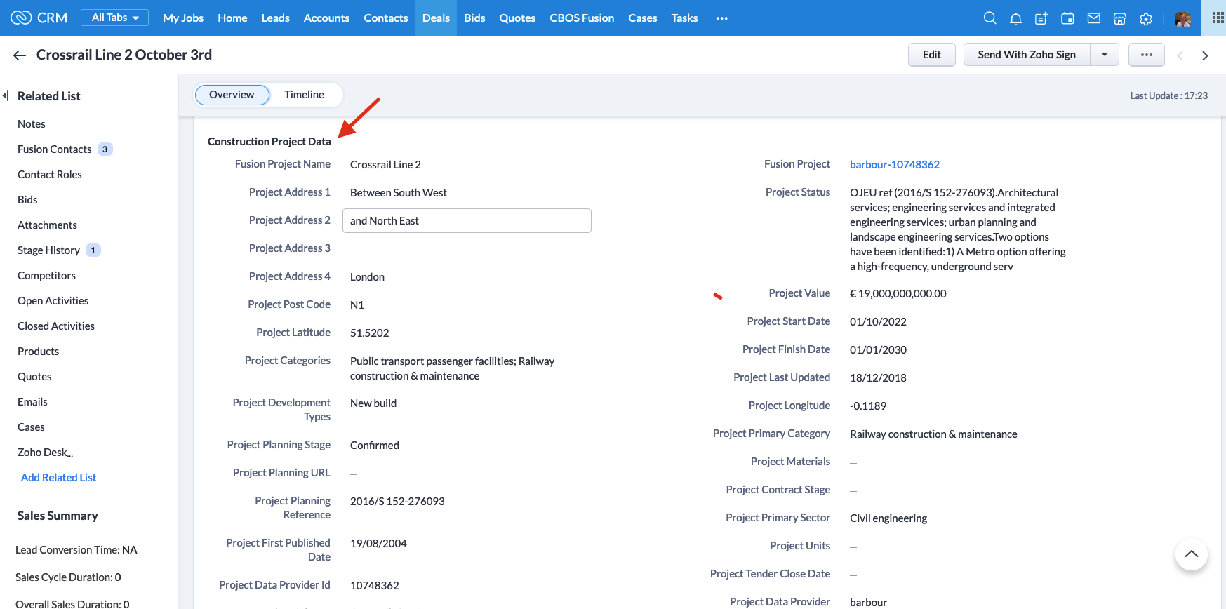Click the user profile avatar
The height and width of the screenshot is (609, 1226).
(x=1183, y=19)
